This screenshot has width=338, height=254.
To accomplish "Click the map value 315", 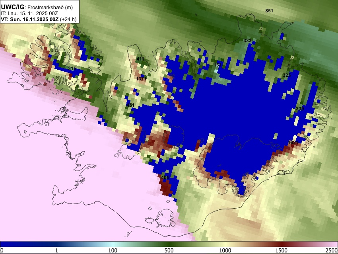I will pos(72,68).
